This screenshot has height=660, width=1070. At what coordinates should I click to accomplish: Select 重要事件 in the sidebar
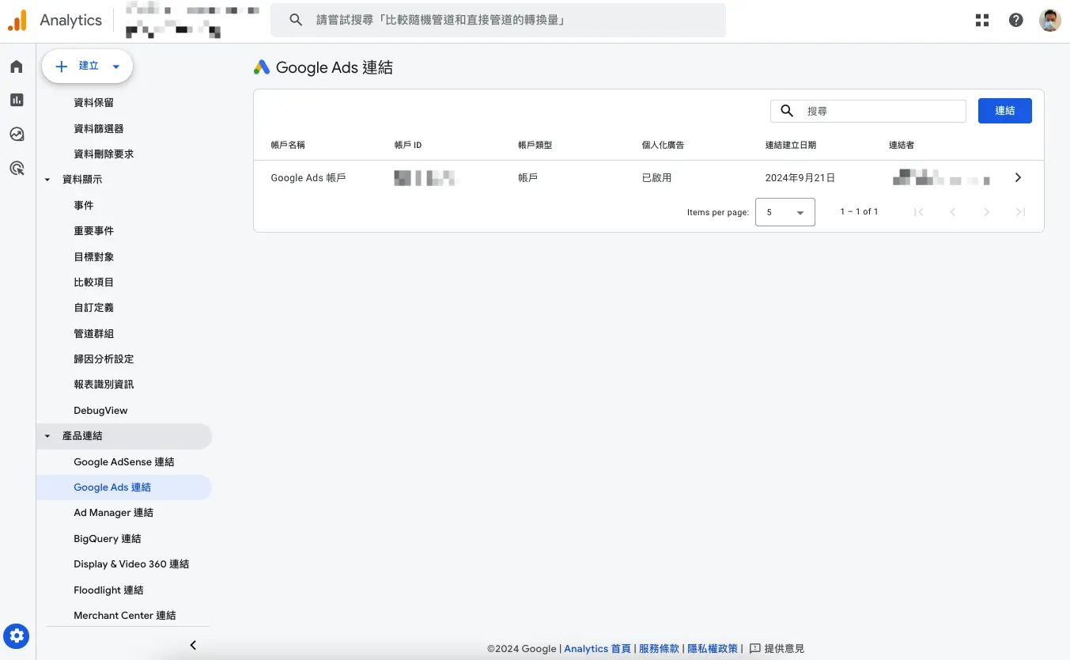click(x=93, y=231)
